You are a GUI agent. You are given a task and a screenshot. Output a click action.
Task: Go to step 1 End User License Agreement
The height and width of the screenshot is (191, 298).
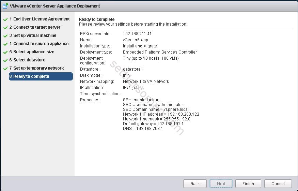point(40,19)
